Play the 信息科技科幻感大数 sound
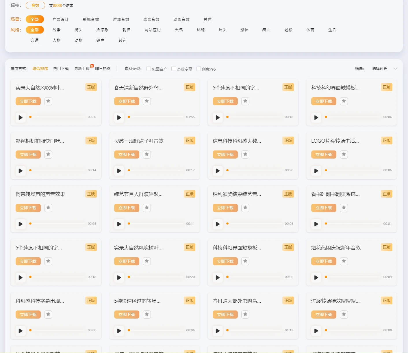Image resolution: width=408 pixels, height=353 pixels. [x=218, y=171]
